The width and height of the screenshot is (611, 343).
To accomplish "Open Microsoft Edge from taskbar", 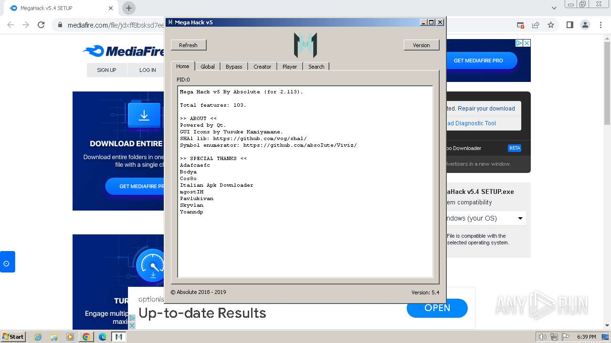I will pyautogui.click(x=103, y=337).
